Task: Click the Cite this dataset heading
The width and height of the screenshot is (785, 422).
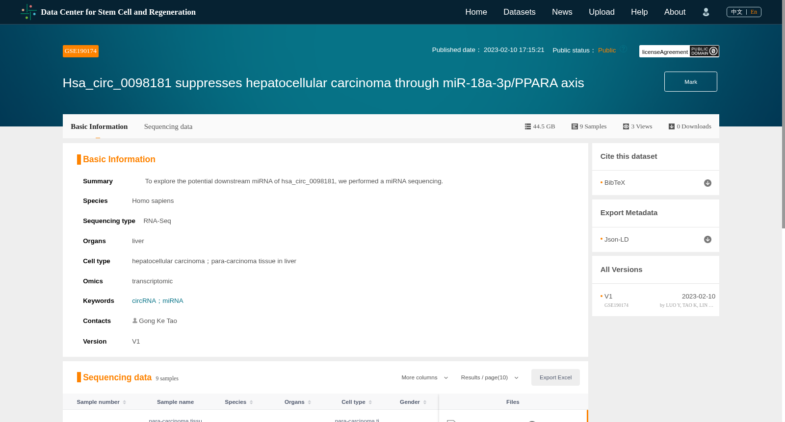Action: 628,156
